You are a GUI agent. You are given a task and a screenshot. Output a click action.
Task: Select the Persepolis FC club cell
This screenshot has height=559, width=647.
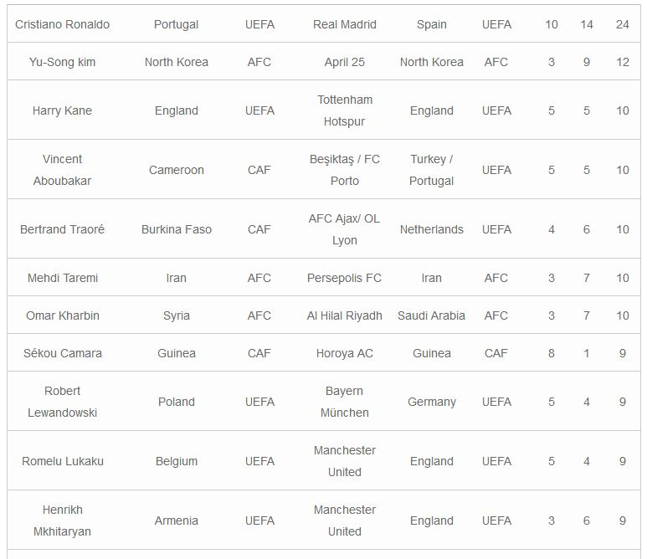[x=344, y=278]
